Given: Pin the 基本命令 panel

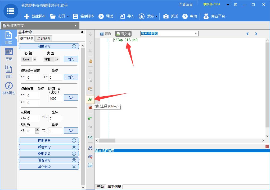Looking at the screenshot, I should (82, 32).
